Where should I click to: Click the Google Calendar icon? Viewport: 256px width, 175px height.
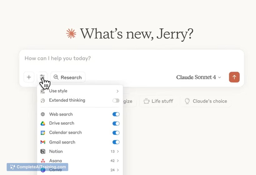coord(43,133)
